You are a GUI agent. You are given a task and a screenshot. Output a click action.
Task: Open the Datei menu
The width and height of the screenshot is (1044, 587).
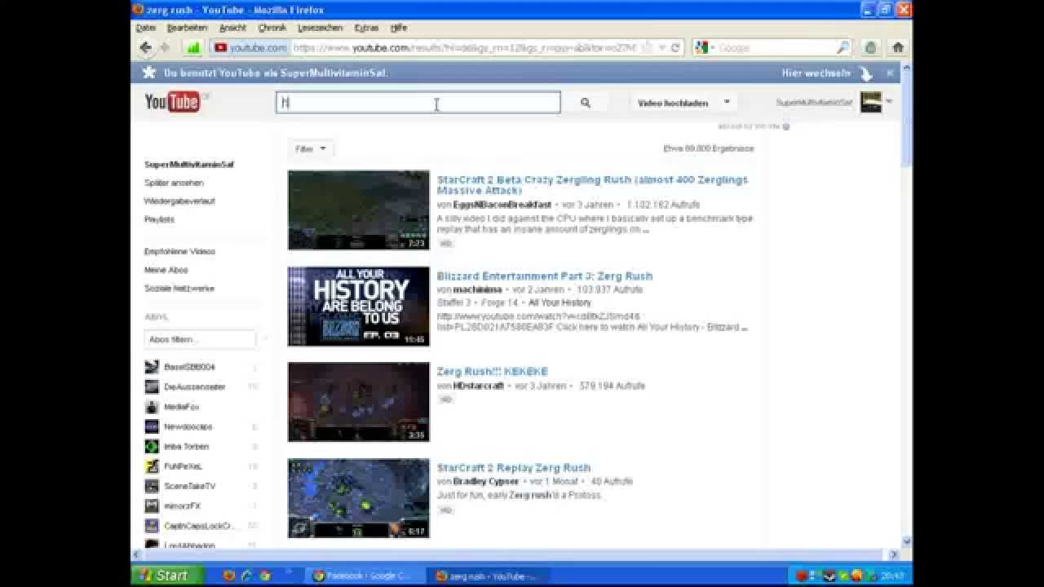146,28
